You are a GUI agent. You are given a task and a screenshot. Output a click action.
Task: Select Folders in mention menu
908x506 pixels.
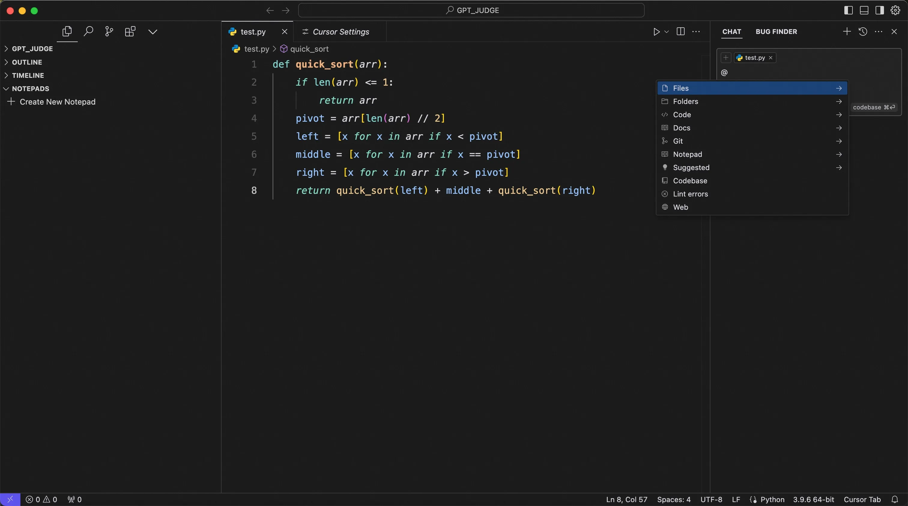[x=752, y=102]
